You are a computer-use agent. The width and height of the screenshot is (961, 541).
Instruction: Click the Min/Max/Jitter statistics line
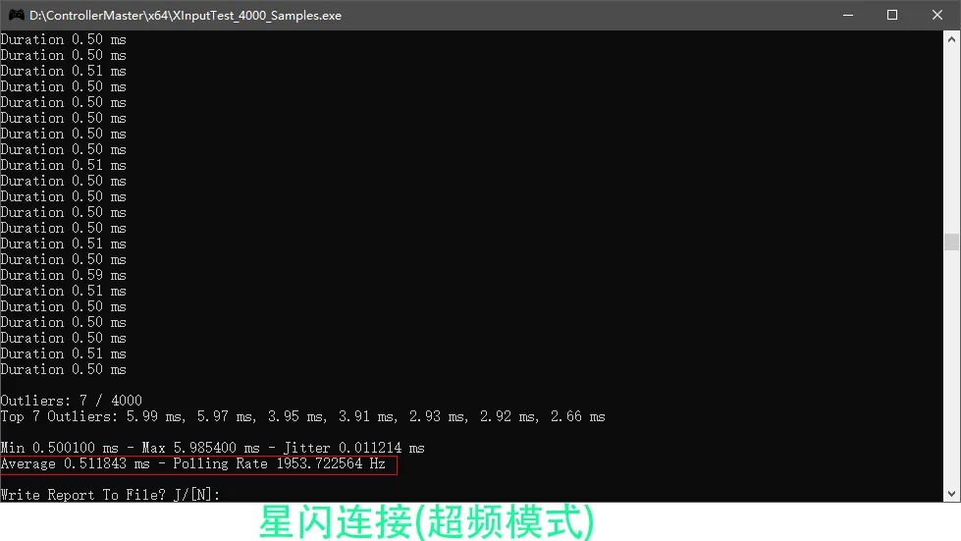(213, 448)
